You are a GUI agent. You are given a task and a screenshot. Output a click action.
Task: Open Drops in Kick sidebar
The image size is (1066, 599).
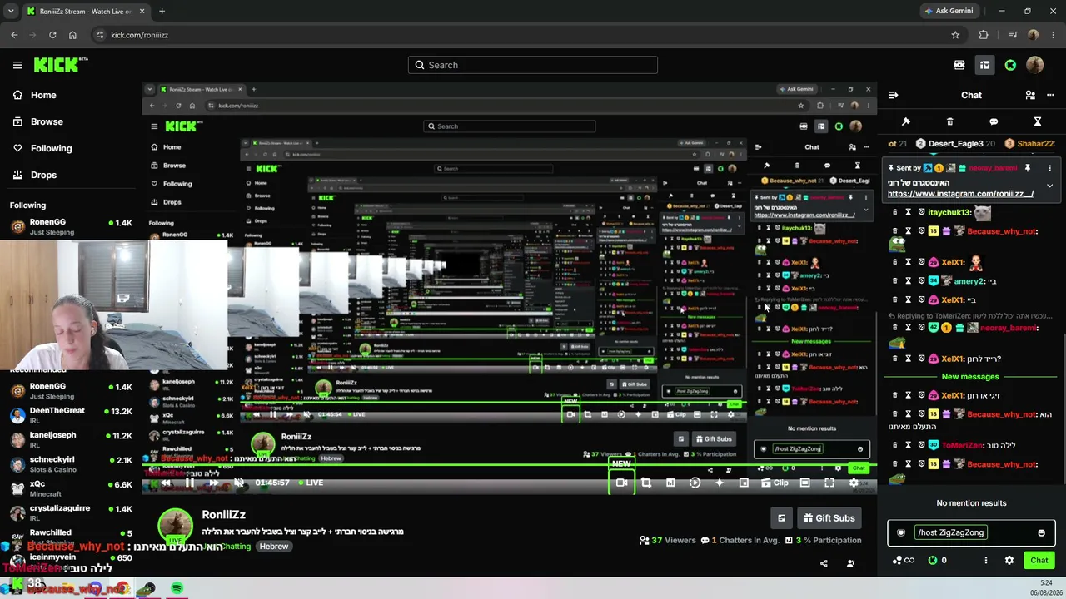34,175
